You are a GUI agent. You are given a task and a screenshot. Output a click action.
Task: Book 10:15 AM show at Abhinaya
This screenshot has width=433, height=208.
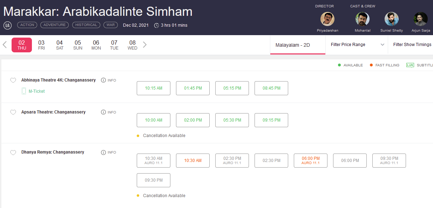pyautogui.click(x=154, y=88)
